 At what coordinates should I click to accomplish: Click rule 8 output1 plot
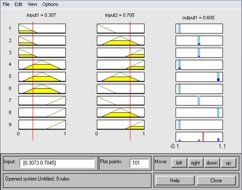(x=199, y=113)
